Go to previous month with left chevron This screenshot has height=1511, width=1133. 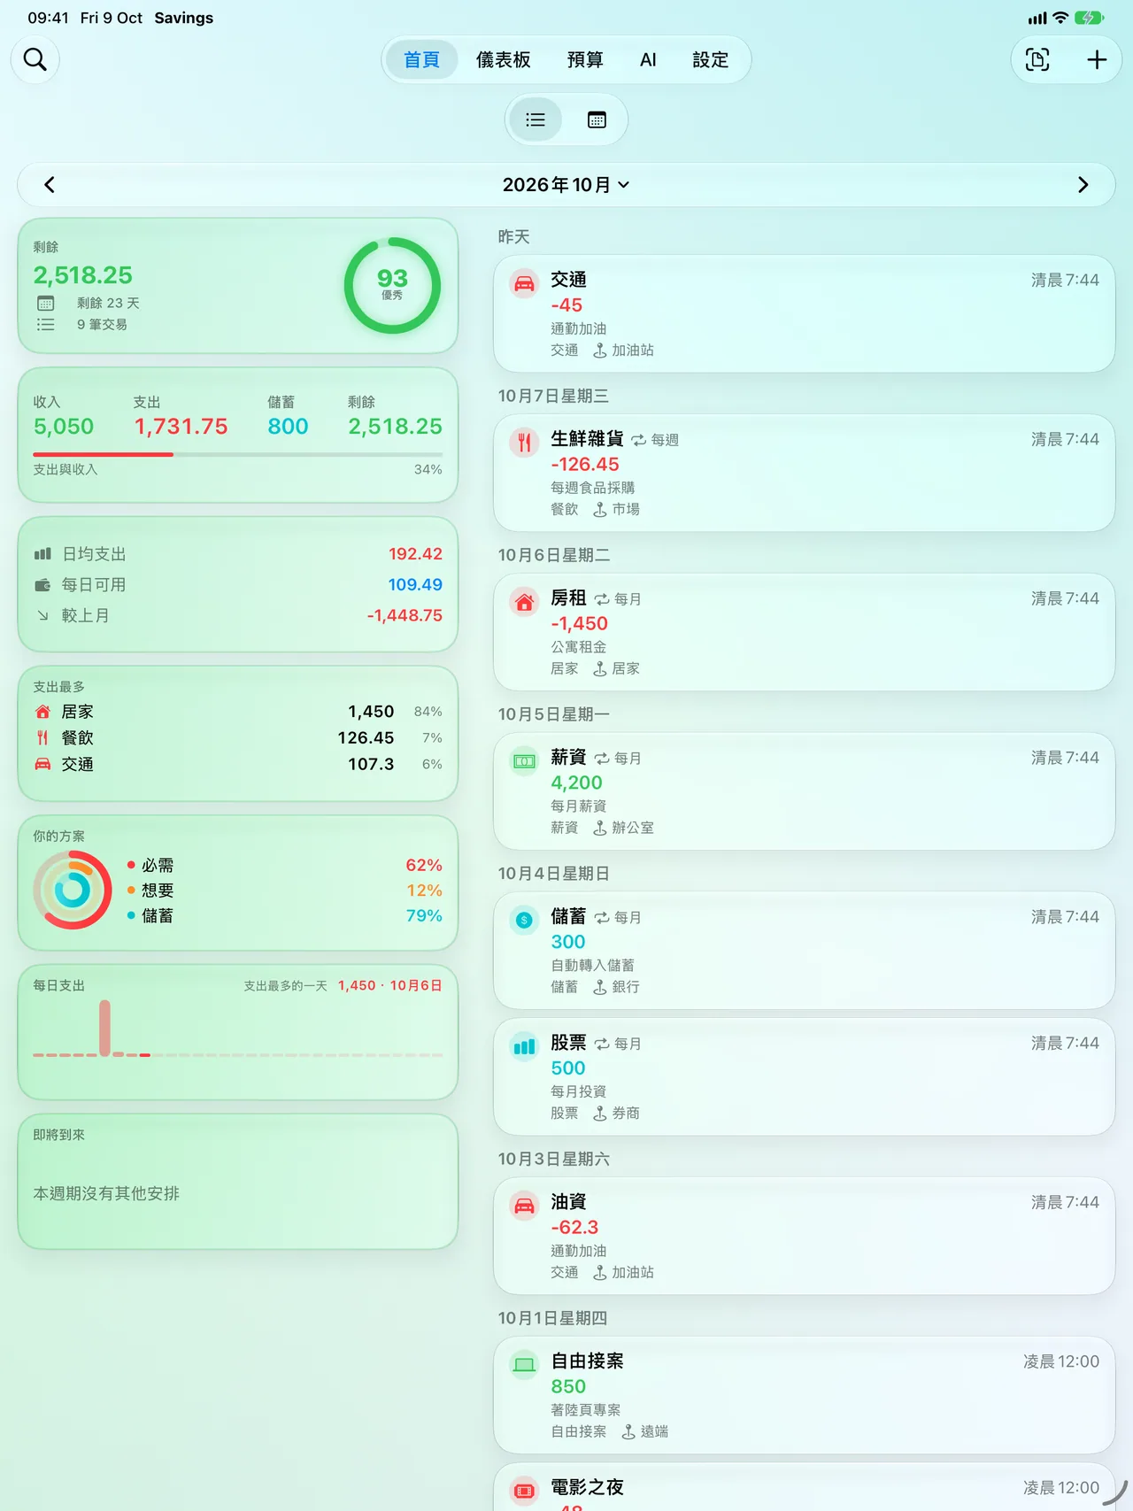pyautogui.click(x=50, y=185)
